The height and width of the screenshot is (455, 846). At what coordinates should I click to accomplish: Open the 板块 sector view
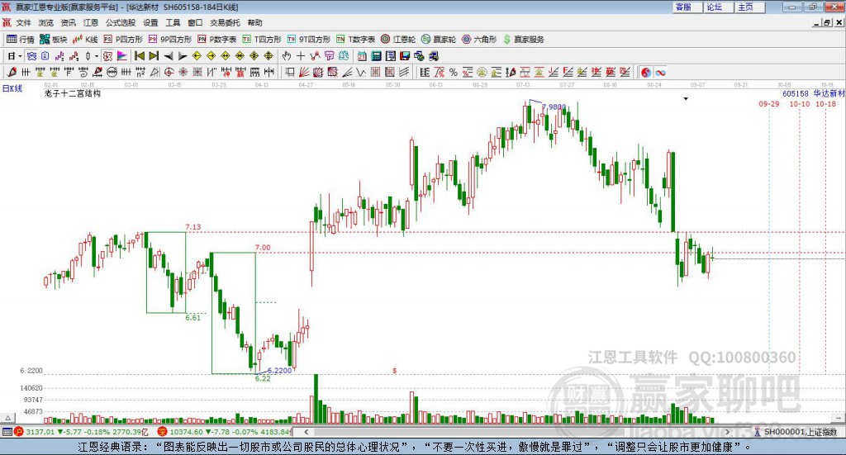click(x=54, y=40)
